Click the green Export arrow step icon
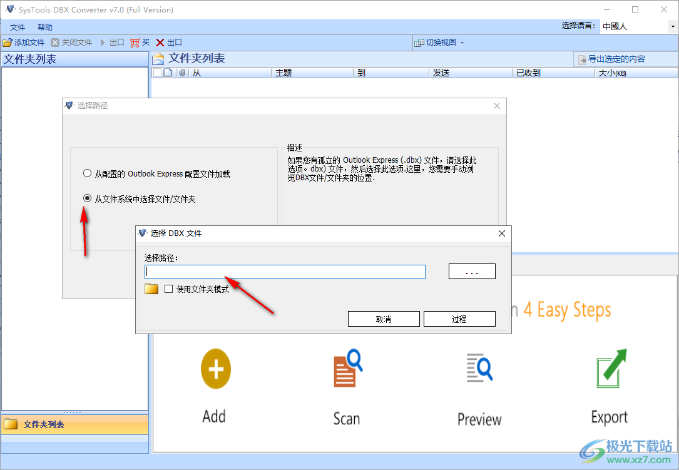 click(x=608, y=369)
